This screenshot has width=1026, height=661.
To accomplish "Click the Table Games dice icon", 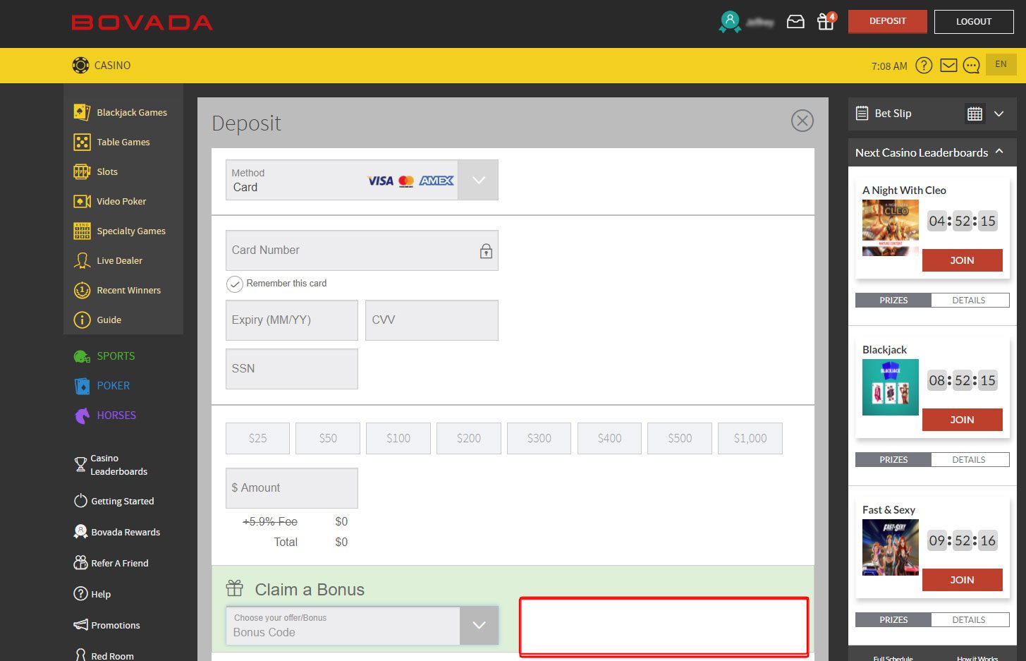I will tap(82, 142).
